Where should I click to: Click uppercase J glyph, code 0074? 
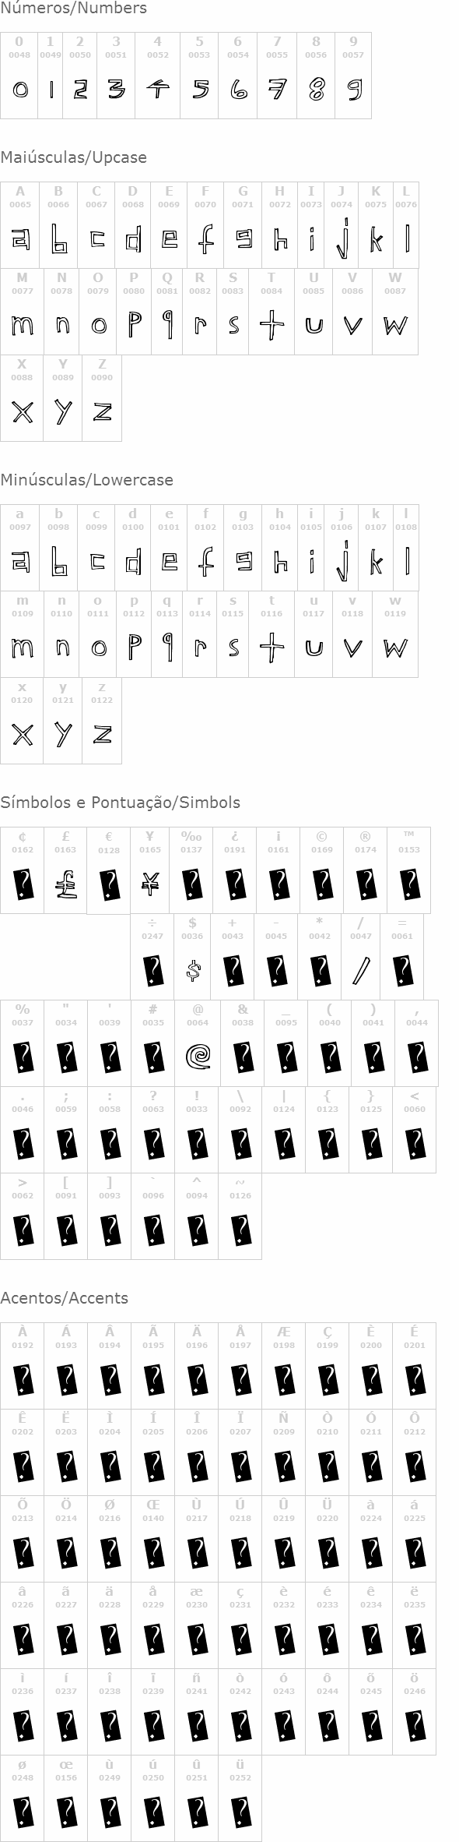pos(342,226)
